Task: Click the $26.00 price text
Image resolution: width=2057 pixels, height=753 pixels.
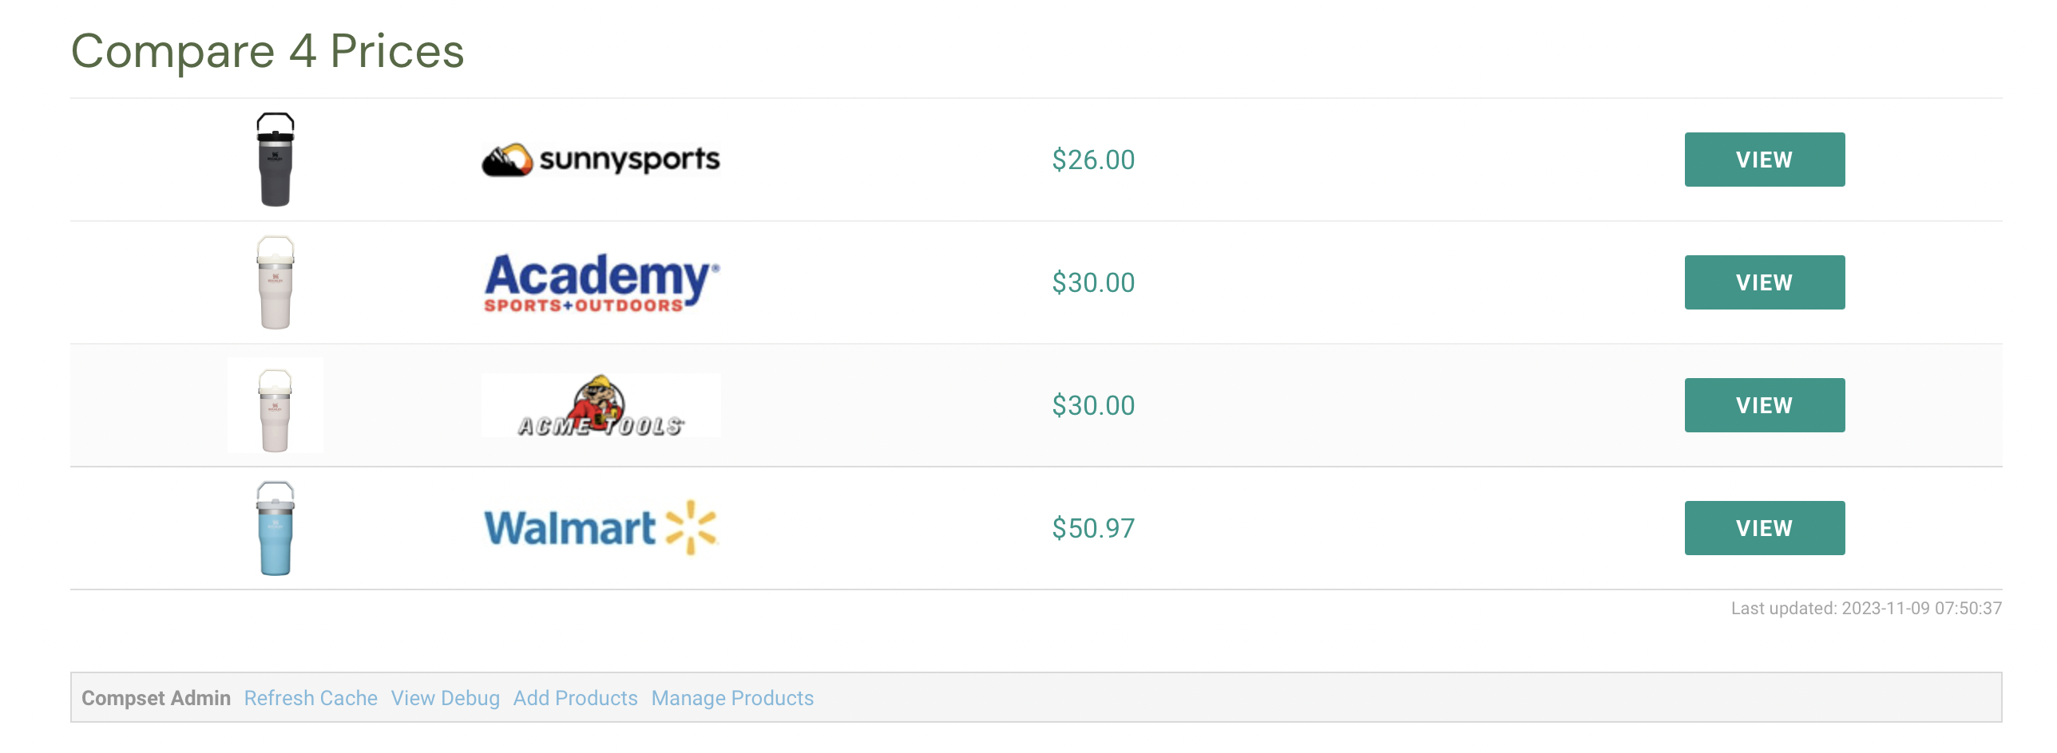Action: pos(1093,160)
